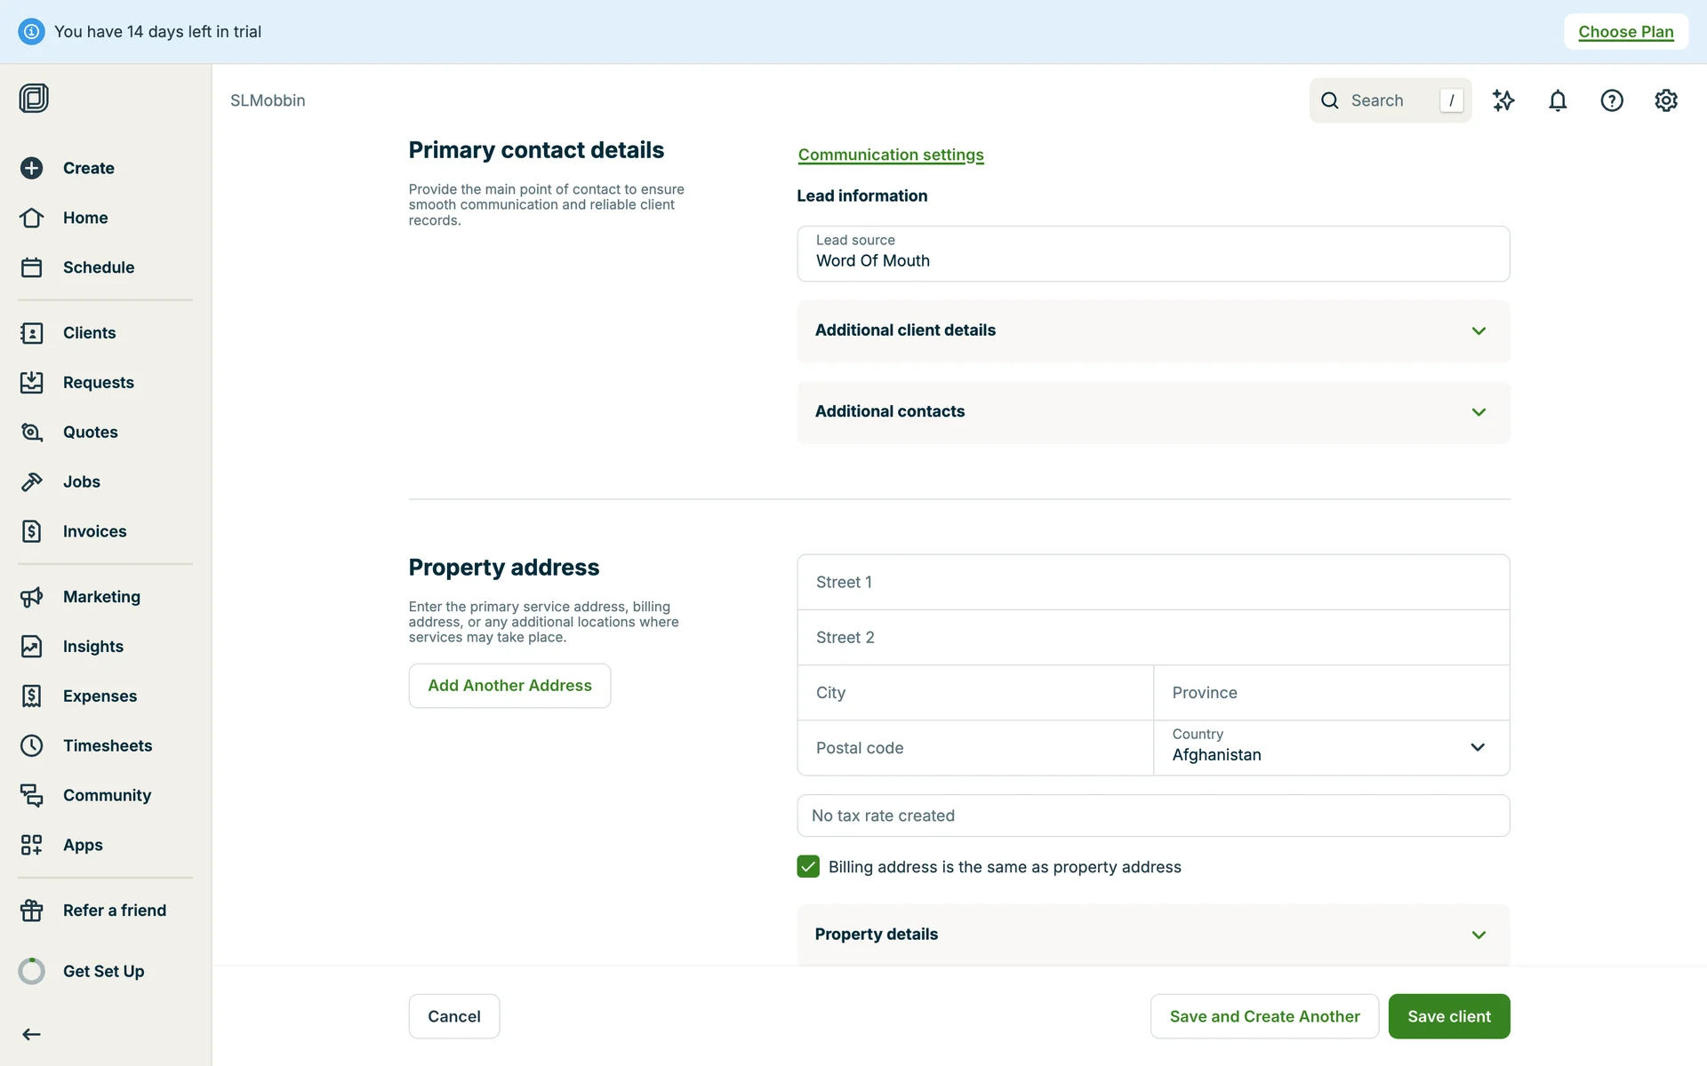Click the Get Set Up progress ring
1707x1066 pixels.
coord(32,971)
